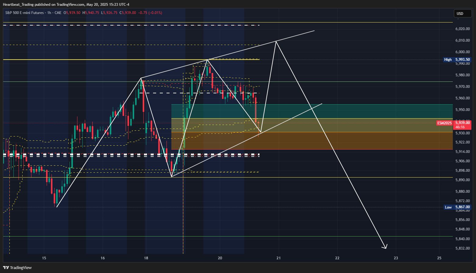Click the 6,020.00 price axis label
The width and height of the screenshot is (476, 273).
462,29
